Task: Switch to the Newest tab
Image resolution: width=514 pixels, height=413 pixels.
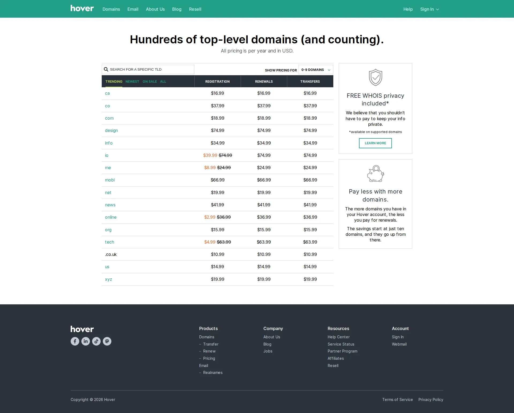Action: click(132, 81)
